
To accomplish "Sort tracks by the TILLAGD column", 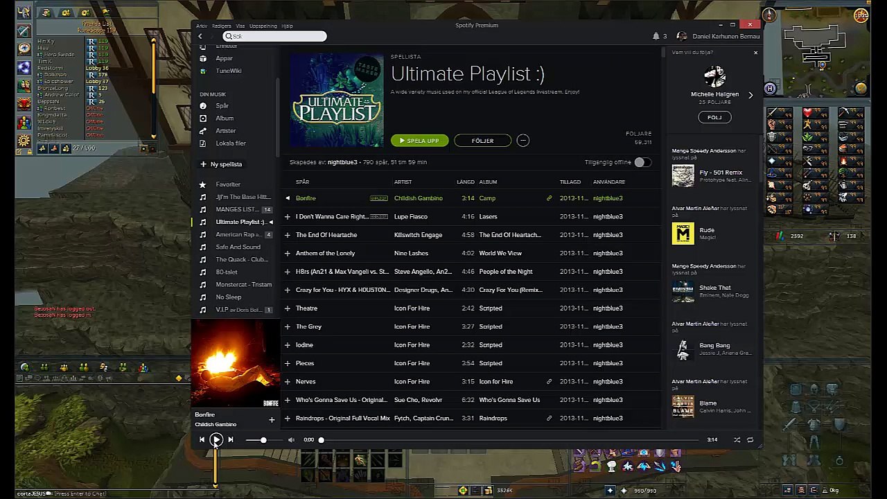I will click(570, 182).
